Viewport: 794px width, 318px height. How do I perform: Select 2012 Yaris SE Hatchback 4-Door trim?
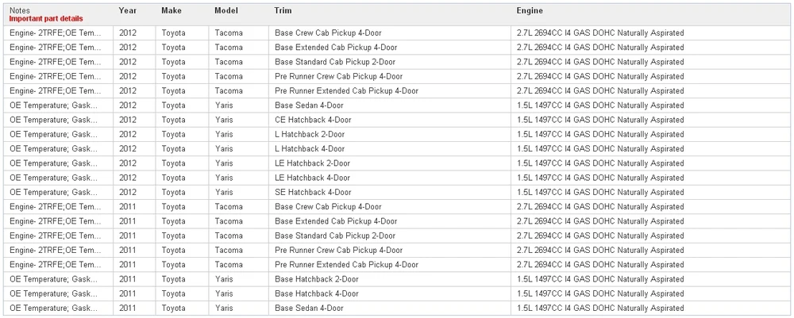coord(313,192)
